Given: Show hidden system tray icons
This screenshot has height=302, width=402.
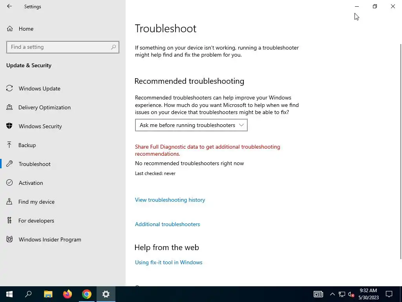Looking at the screenshot, I should (x=332, y=294).
